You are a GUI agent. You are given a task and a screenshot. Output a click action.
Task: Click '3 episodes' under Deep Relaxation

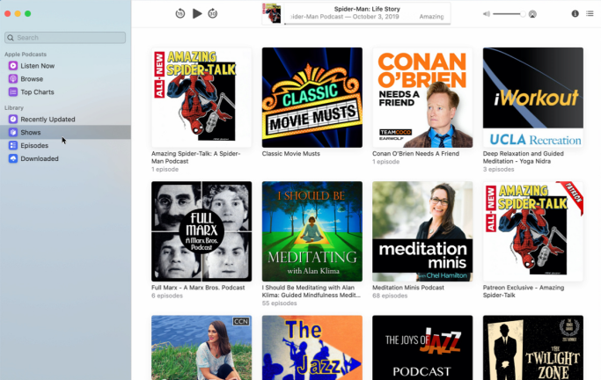498,169
